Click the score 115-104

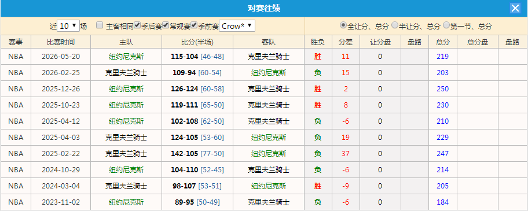pyautogui.click(x=185, y=57)
